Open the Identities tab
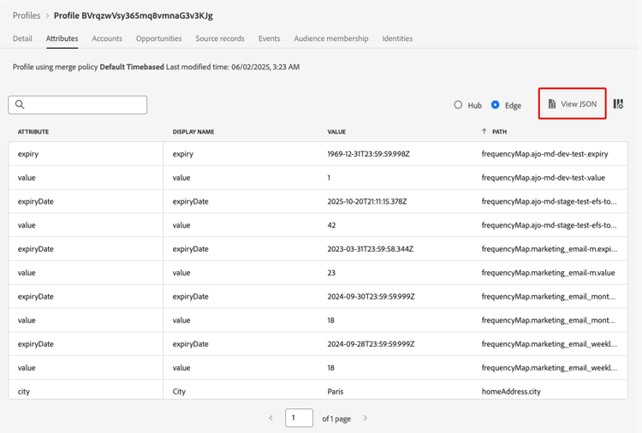Image resolution: width=642 pixels, height=433 pixels. pyautogui.click(x=397, y=39)
